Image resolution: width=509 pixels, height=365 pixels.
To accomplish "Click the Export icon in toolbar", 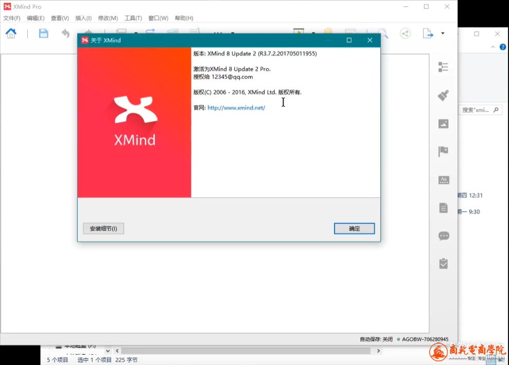I will click(428, 33).
